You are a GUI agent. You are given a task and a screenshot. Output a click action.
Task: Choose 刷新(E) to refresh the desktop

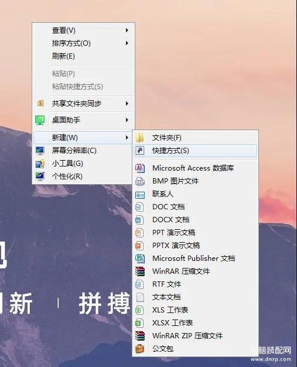[83, 56]
